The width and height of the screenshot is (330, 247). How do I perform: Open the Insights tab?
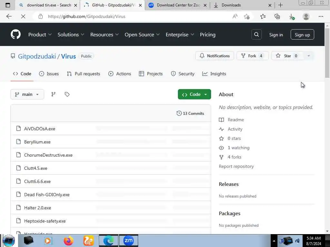pos(214,74)
